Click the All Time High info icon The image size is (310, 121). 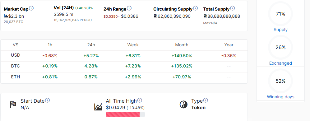coord(140,100)
